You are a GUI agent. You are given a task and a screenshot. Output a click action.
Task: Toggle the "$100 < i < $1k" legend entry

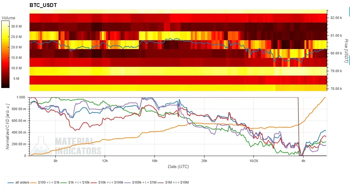[45, 182]
